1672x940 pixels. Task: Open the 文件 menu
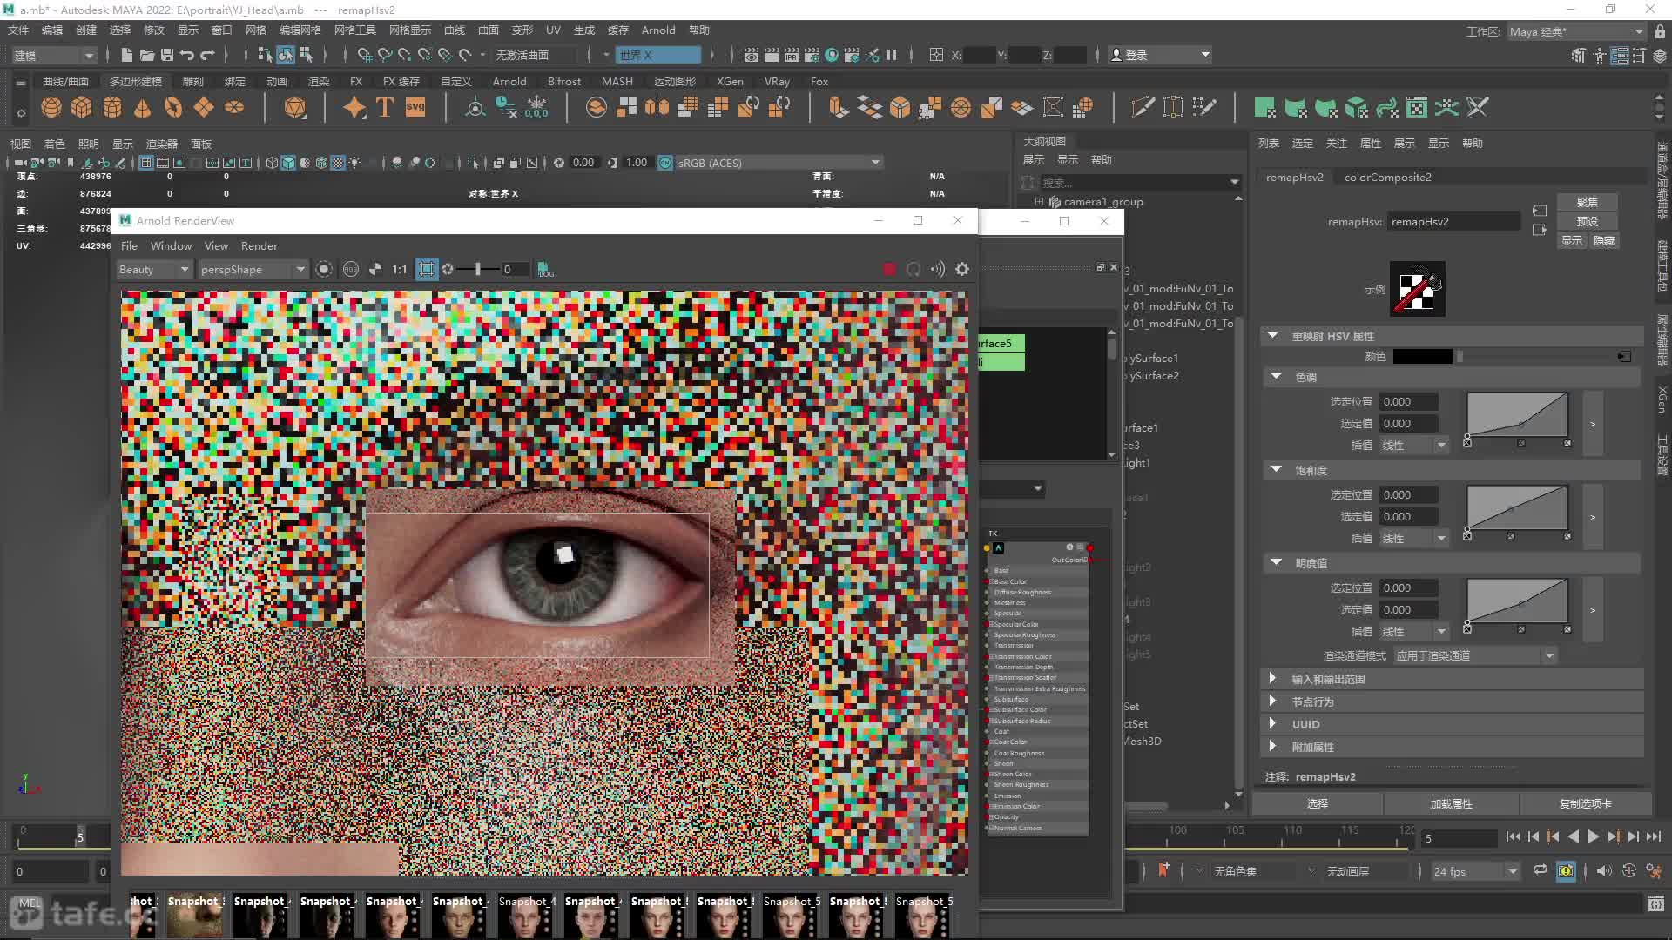[x=18, y=30]
